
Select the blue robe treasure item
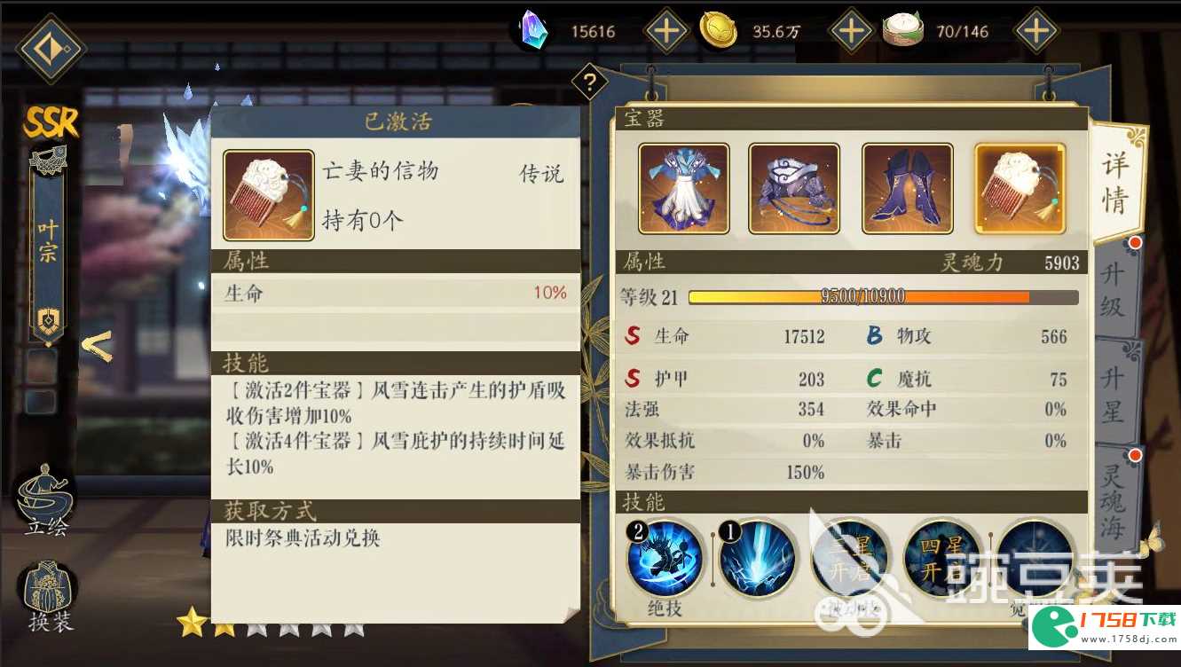tap(683, 189)
